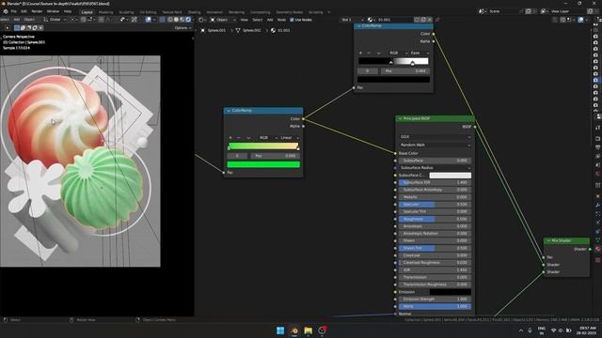Click the Emission black color swatch
Screen dimensions: 602x338
point(450,292)
